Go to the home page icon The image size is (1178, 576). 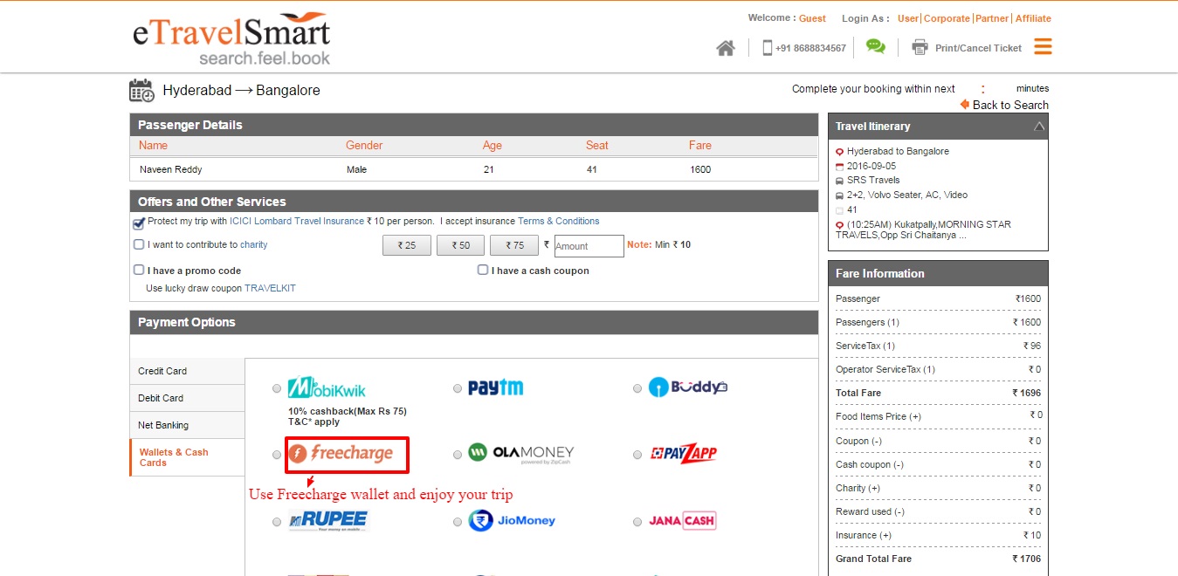[x=726, y=48]
